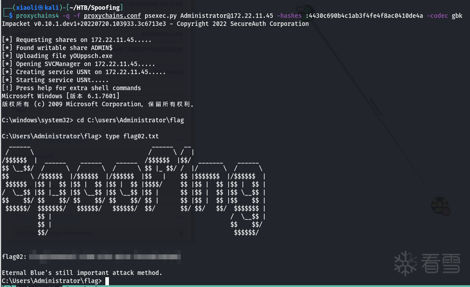The image size is (470, 287).
Task: Click the "proxychains4" command word
Action: click(37, 16)
